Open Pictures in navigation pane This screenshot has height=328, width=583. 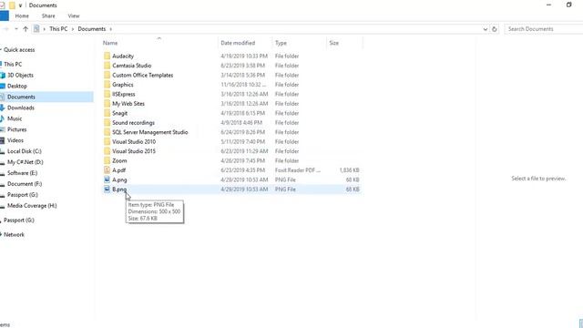click(16, 129)
